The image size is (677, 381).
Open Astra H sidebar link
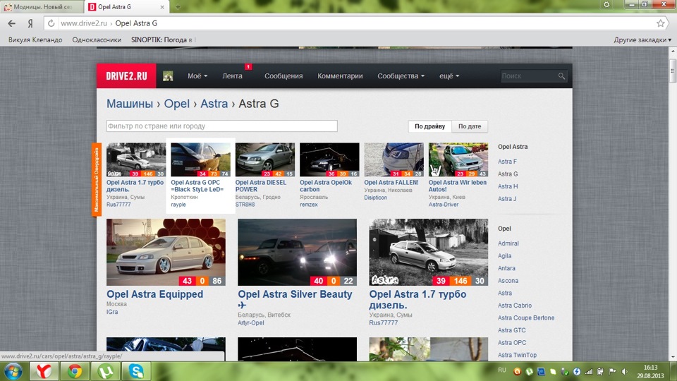click(507, 186)
